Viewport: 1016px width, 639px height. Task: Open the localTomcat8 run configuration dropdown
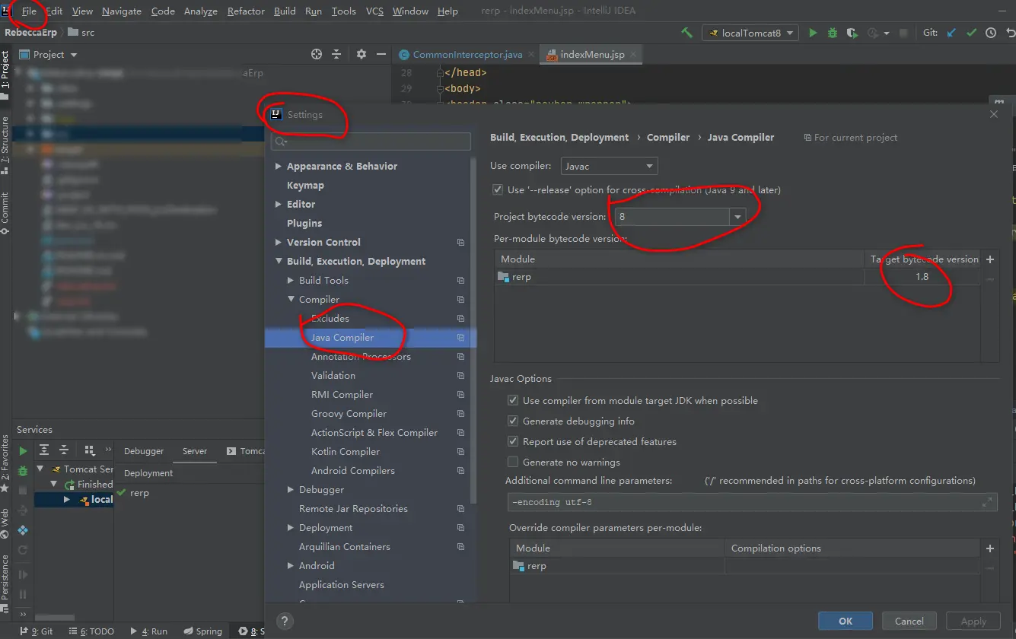(x=750, y=33)
